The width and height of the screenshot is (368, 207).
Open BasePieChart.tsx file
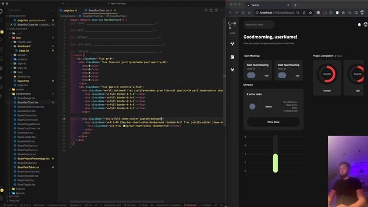point(28,145)
